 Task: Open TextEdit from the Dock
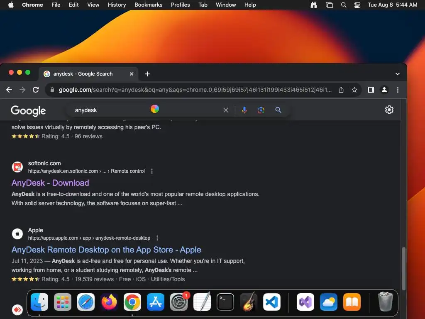(202, 302)
